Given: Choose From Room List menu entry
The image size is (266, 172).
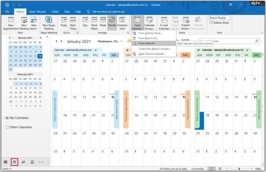Looking at the screenshot, I should tap(153, 38).
